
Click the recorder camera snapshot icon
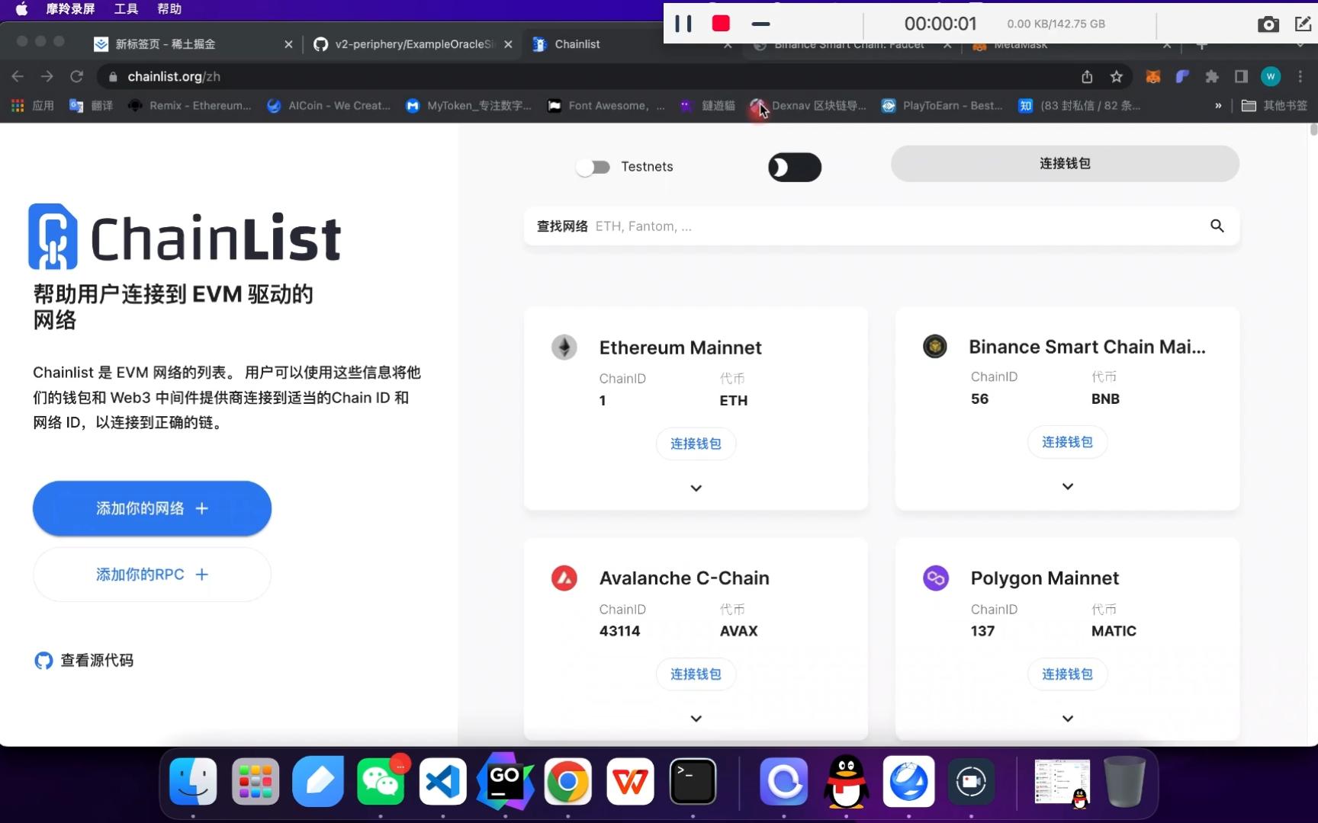coord(1268,24)
